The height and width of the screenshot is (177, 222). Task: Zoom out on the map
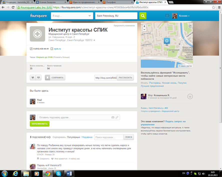pyautogui.click(x=144, y=30)
